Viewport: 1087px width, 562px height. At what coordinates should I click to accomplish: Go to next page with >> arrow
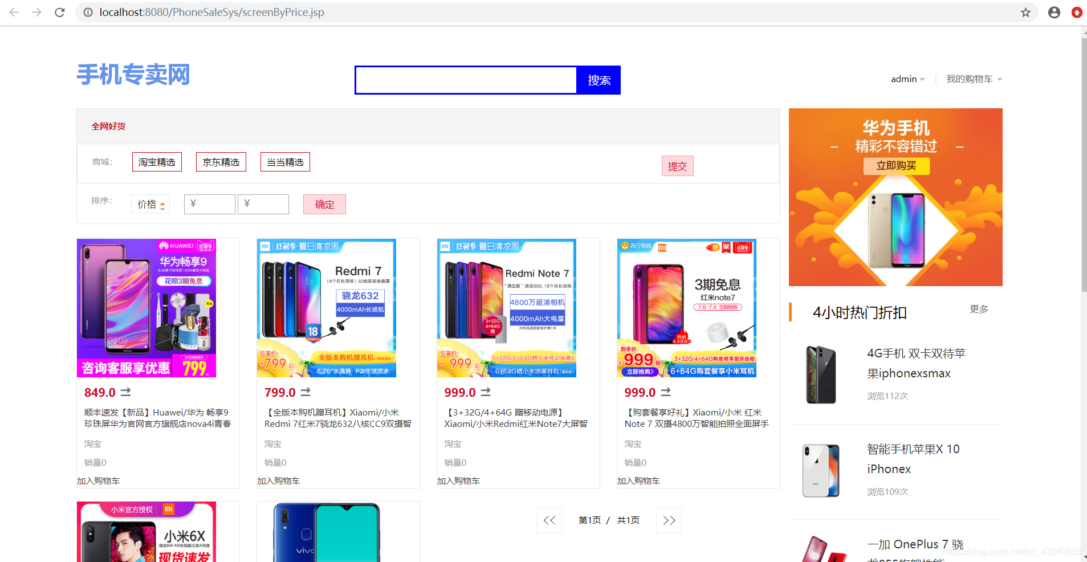pyautogui.click(x=669, y=520)
